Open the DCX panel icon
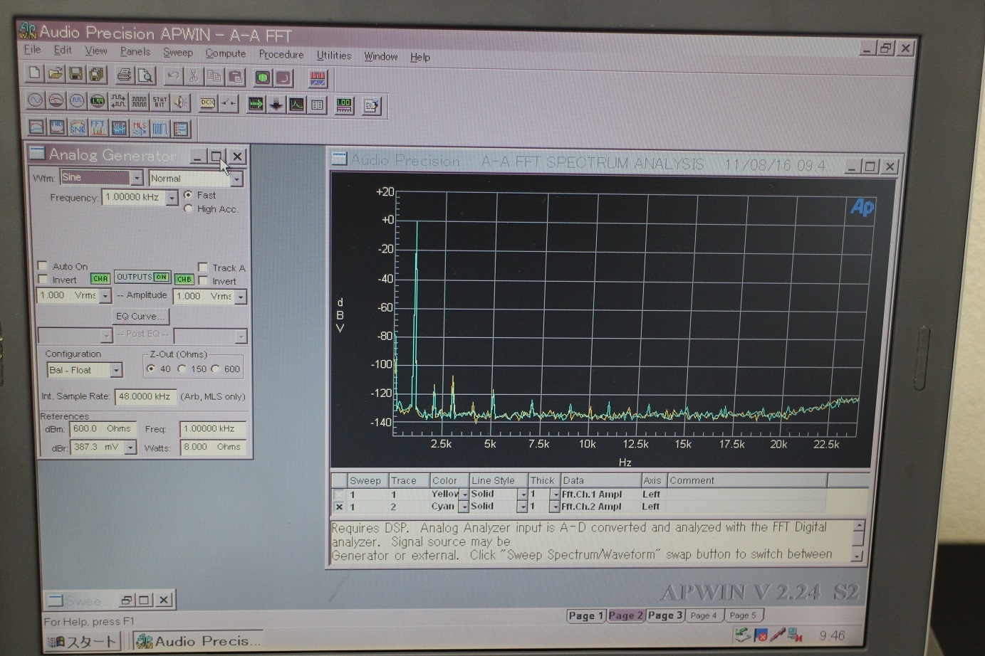The width and height of the screenshot is (985, 656). [208, 103]
